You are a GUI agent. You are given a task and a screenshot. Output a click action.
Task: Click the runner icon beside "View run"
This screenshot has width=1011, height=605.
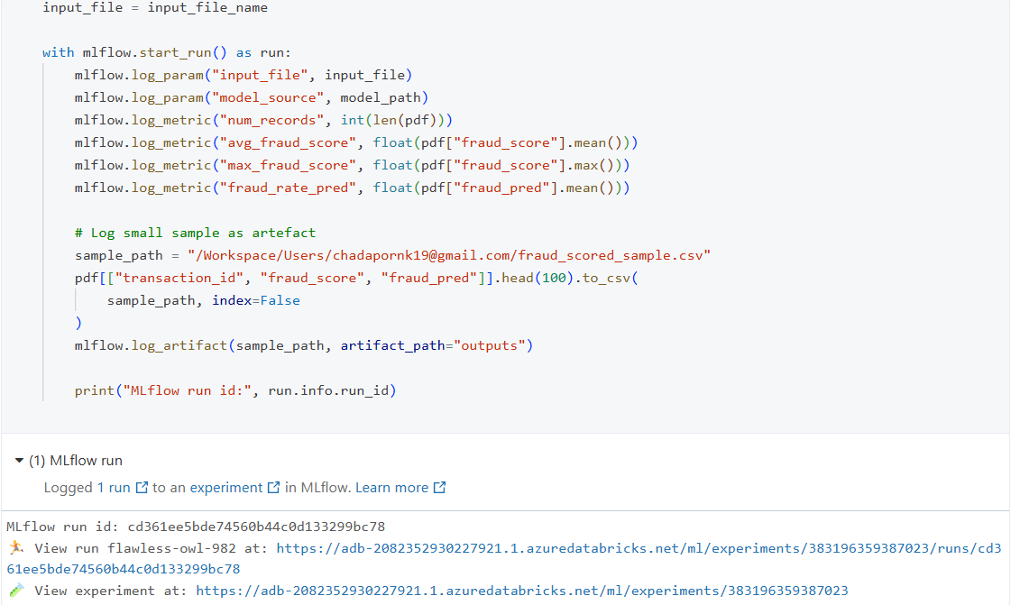(x=16, y=547)
